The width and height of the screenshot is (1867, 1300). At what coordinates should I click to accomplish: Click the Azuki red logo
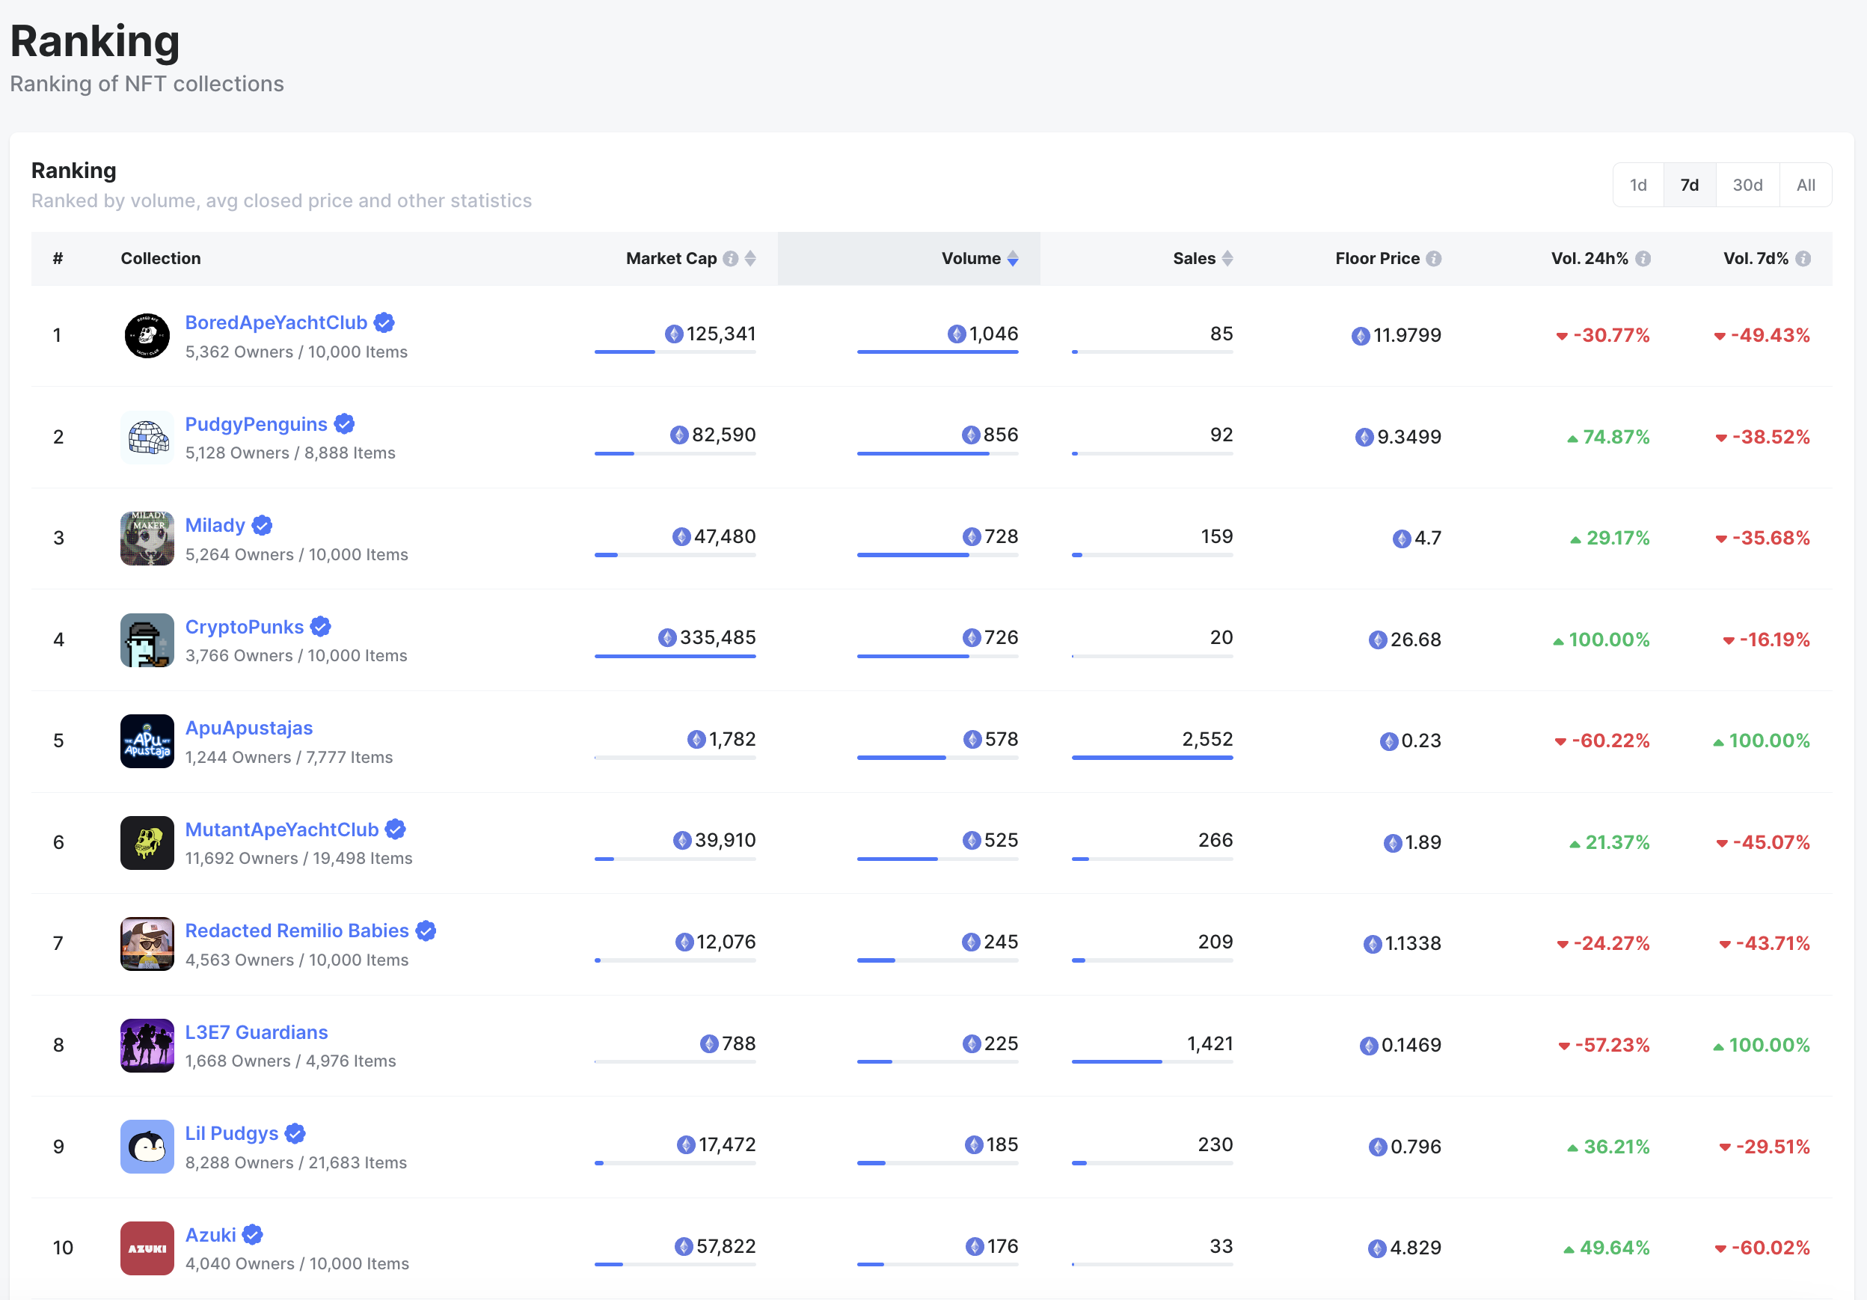click(x=147, y=1248)
